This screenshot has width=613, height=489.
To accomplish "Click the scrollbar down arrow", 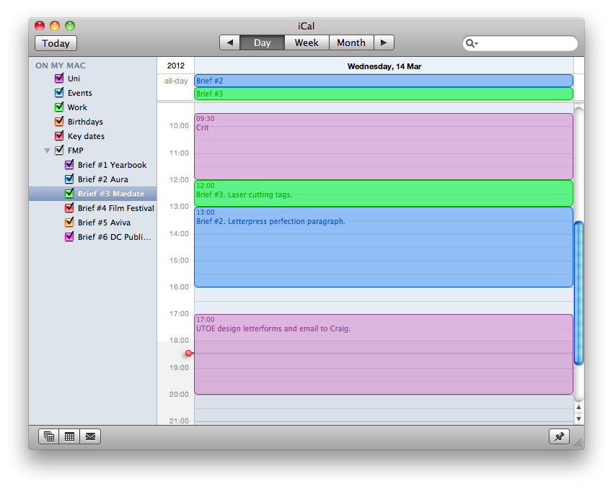I will coord(578,418).
